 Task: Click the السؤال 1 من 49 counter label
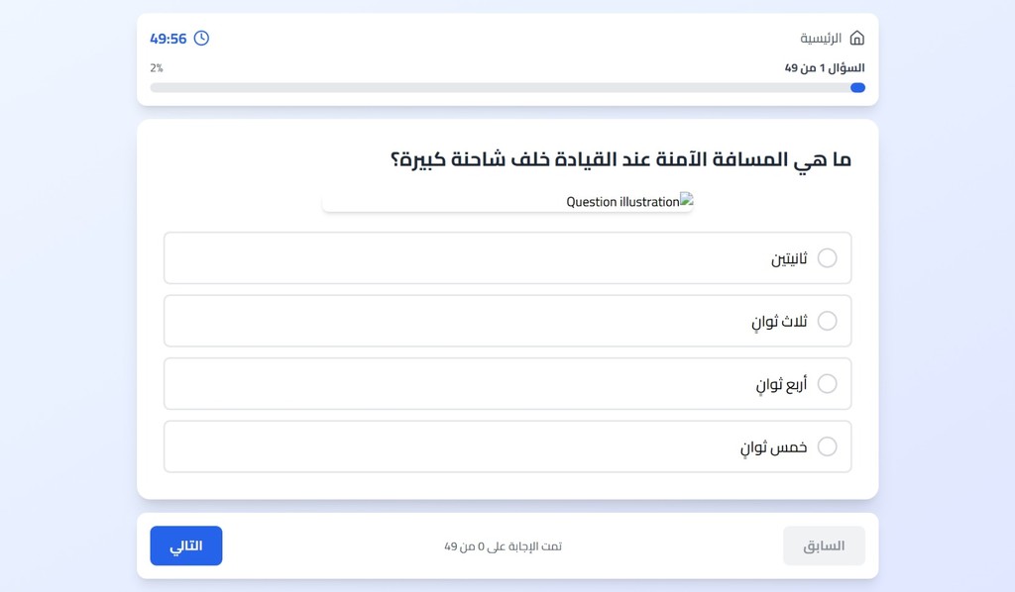(825, 67)
